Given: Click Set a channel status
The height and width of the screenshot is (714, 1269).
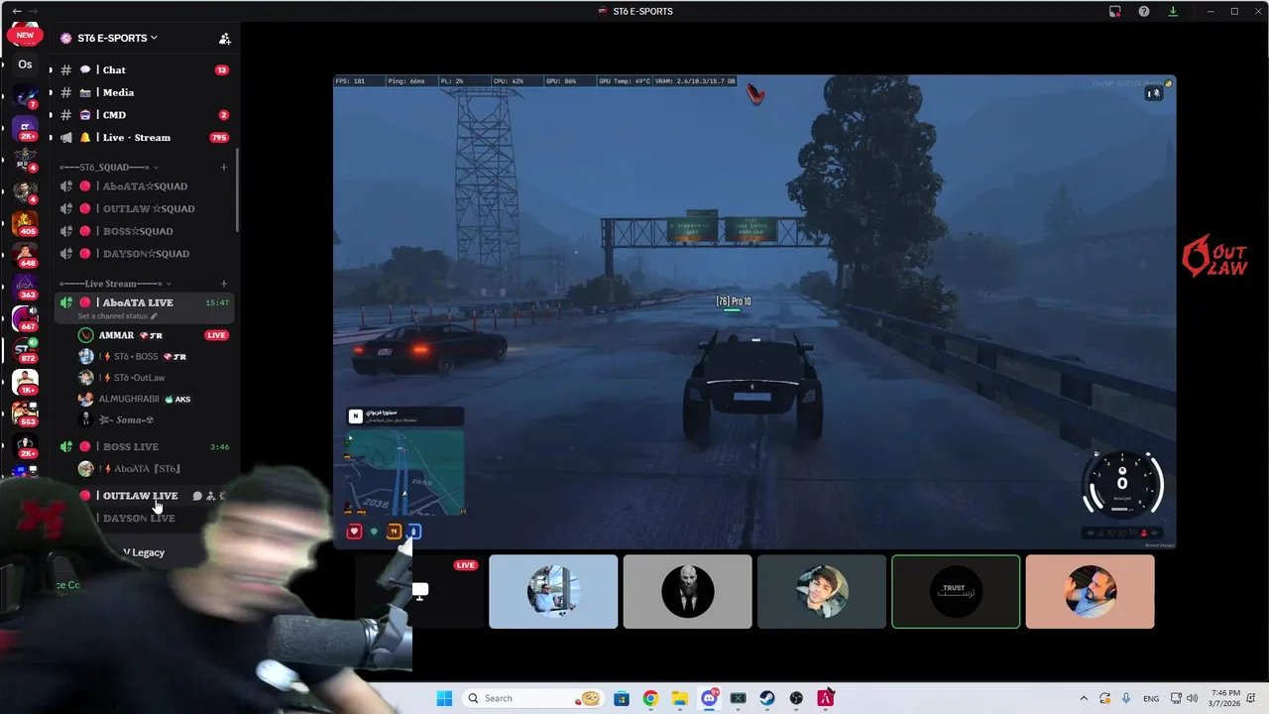Looking at the screenshot, I should (x=117, y=316).
